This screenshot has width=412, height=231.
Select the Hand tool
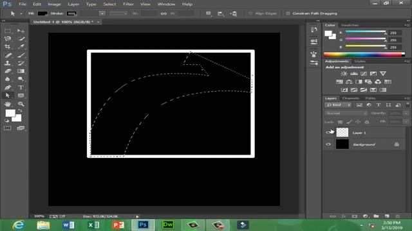[x=8, y=104]
